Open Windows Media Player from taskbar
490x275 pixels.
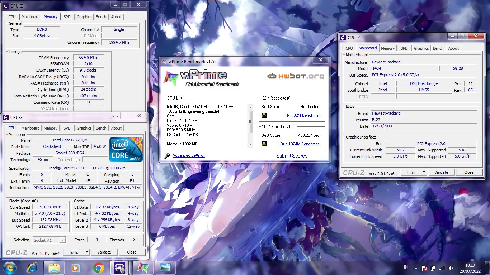click(76, 267)
